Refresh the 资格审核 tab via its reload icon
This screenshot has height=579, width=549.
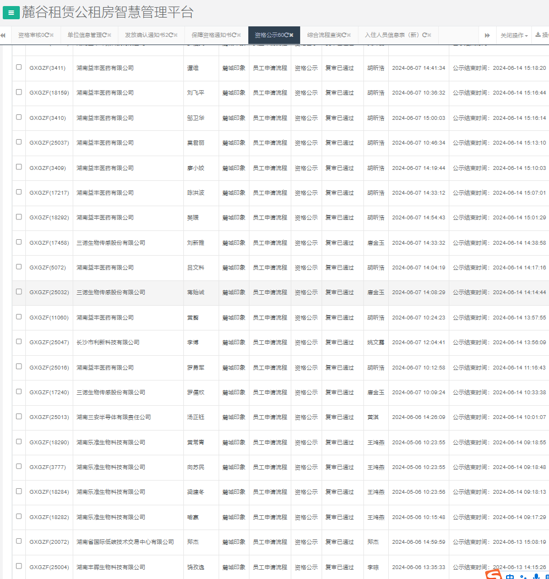[x=48, y=35]
